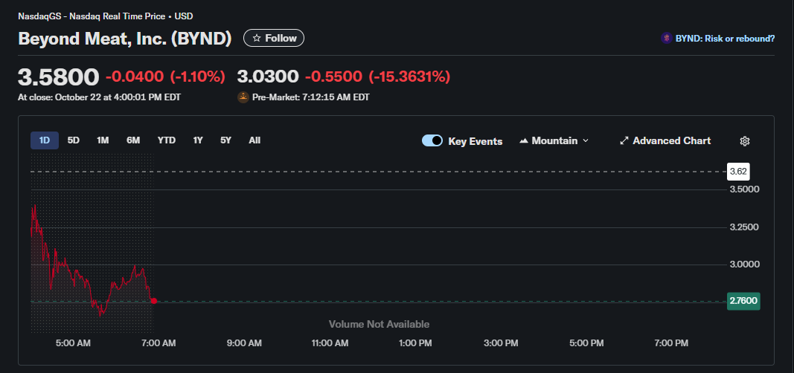Click the 9:00 AM axis label
This screenshot has width=794, height=373.
tap(245, 343)
